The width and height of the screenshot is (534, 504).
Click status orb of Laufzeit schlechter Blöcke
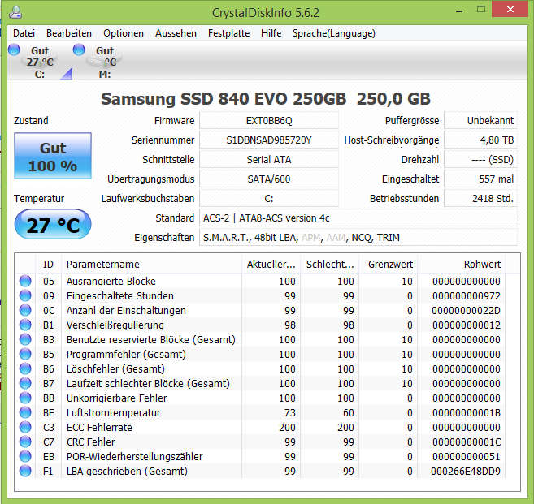(x=25, y=383)
